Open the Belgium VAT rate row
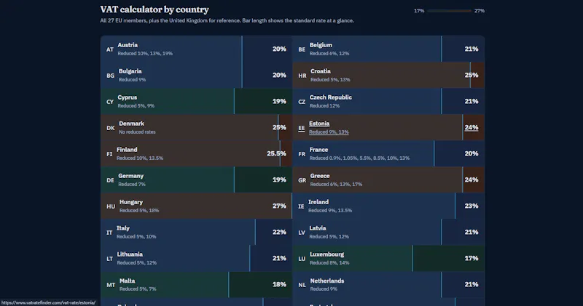Image resolution: width=583 pixels, height=306 pixels. pyautogui.click(x=388, y=49)
